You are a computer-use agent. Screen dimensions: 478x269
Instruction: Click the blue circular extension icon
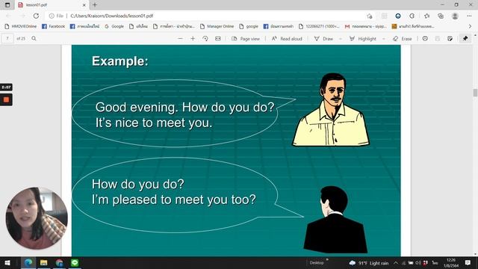click(x=398, y=16)
